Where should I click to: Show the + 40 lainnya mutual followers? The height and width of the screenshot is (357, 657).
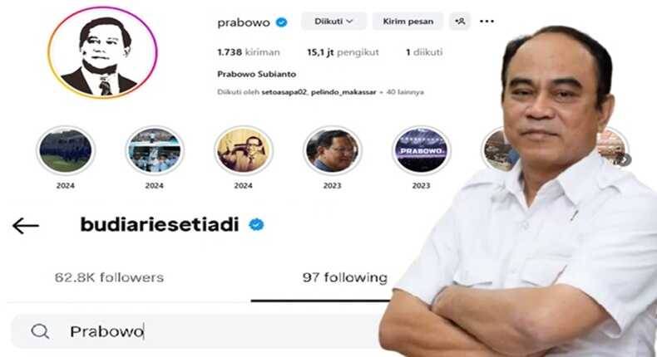coord(402,92)
